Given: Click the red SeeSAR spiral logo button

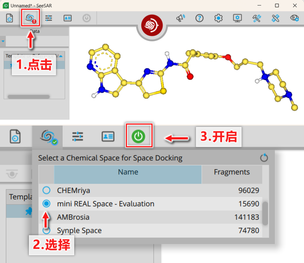Looking at the screenshot, I should tap(152, 25).
